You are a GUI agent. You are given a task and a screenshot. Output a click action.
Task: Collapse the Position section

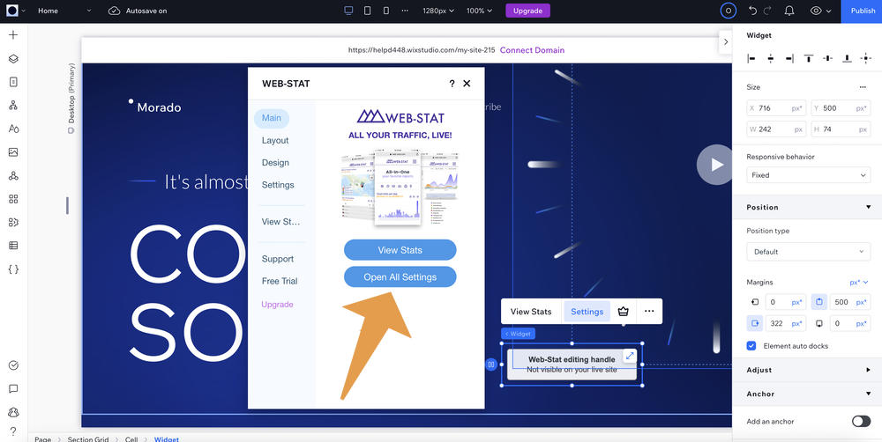pyautogui.click(x=869, y=207)
